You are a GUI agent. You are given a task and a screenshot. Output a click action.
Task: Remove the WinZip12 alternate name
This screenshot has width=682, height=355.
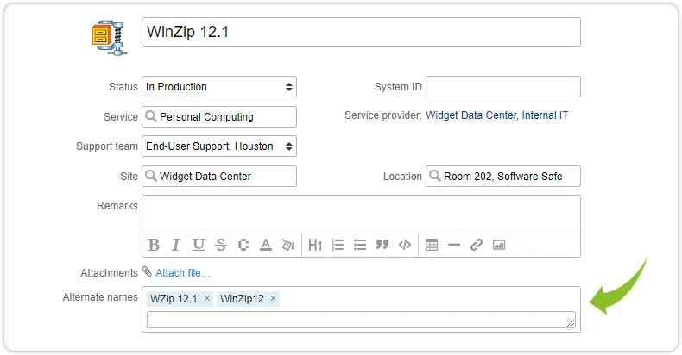[273, 298]
